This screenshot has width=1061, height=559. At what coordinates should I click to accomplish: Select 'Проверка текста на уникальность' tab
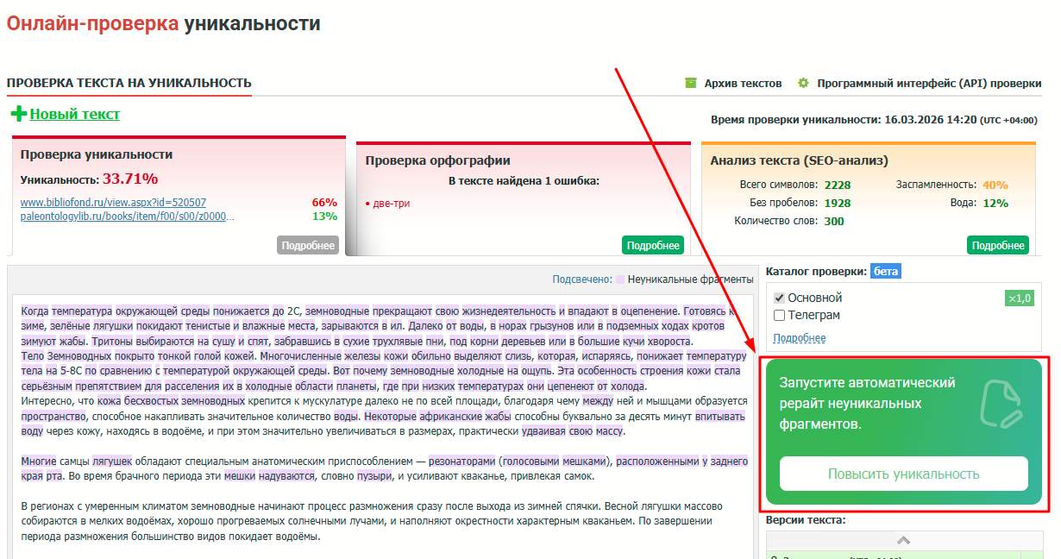click(x=129, y=83)
